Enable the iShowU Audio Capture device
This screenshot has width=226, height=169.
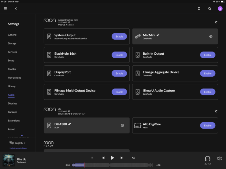[208, 92]
